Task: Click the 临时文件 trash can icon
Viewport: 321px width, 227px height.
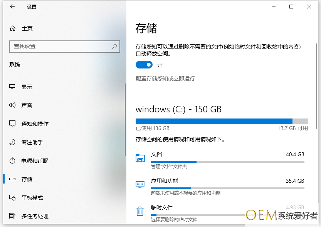Action: pos(139,211)
